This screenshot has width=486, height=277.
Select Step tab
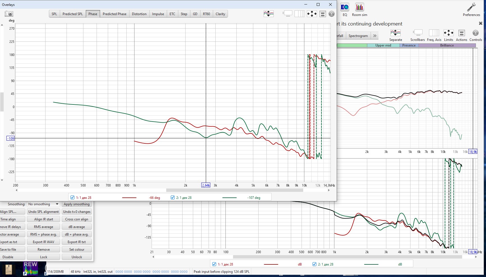[x=184, y=14]
